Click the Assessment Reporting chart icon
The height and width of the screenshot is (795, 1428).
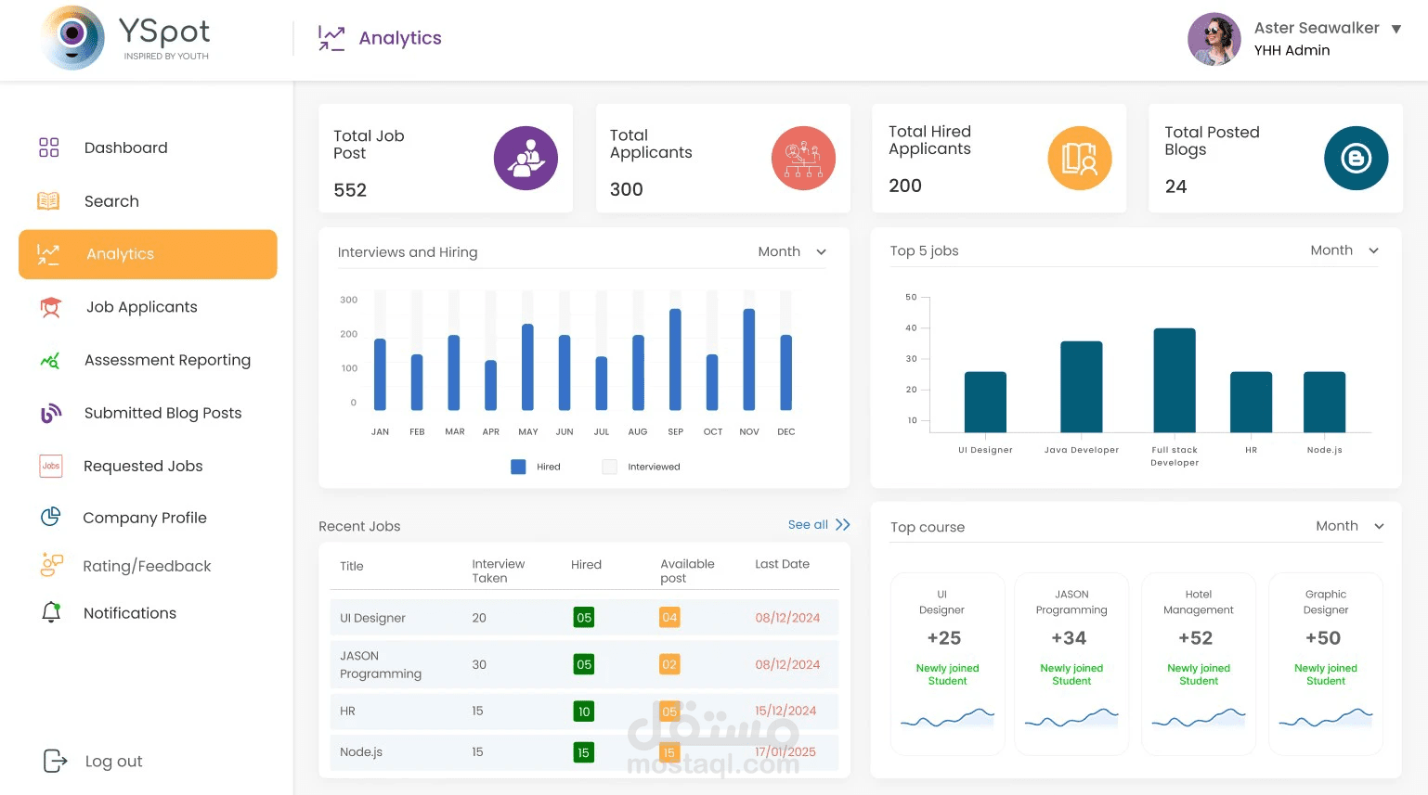point(50,360)
